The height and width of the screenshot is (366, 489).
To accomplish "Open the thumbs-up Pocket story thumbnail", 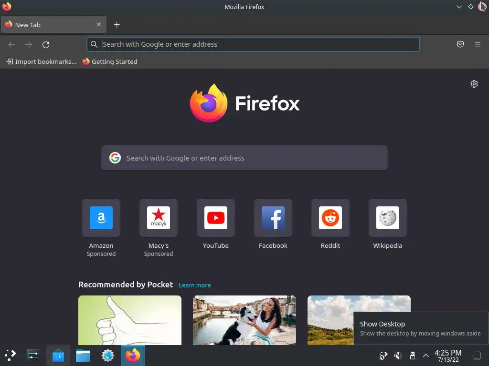I will pyautogui.click(x=130, y=320).
